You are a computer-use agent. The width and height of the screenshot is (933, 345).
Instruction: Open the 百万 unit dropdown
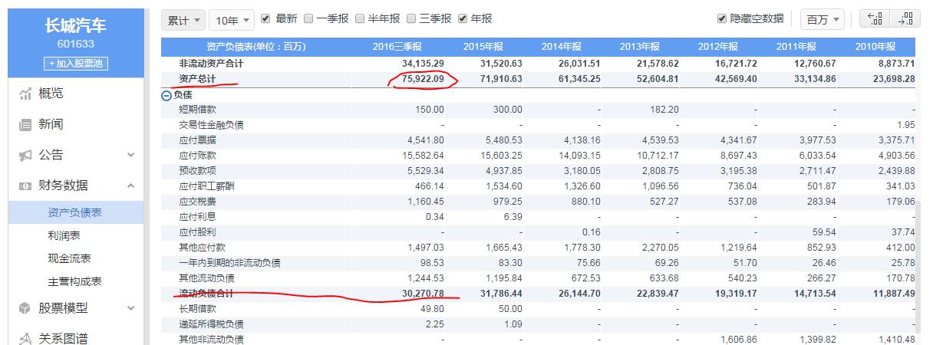coord(823,19)
